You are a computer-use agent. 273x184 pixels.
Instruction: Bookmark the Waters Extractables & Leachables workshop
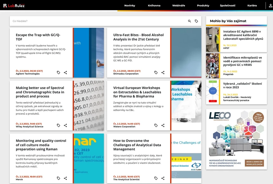click(156, 125)
